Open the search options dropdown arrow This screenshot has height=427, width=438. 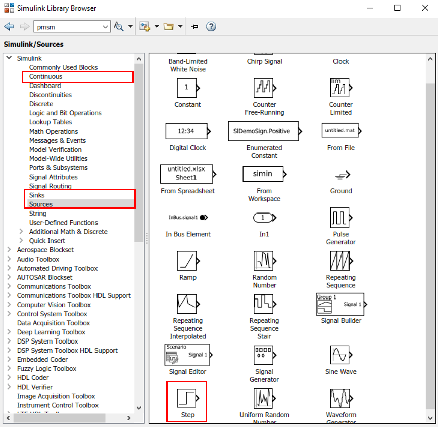pyautogui.click(x=130, y=27)
